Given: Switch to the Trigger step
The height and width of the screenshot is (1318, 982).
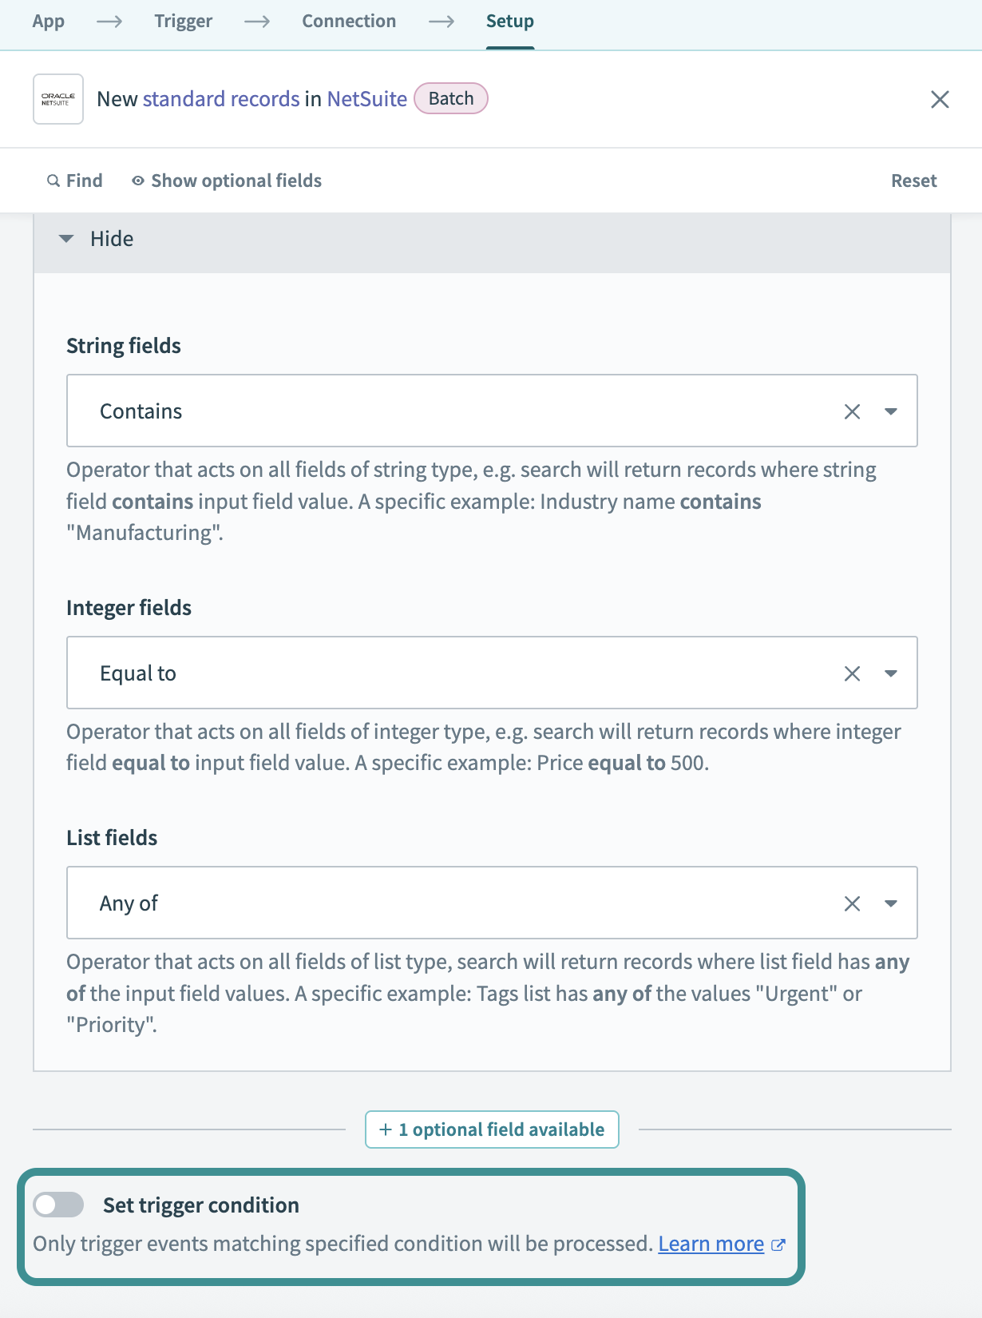Looking at the screenshot, I should coord(183,21).
